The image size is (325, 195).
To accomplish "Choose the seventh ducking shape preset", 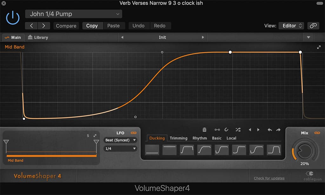I will (256, 150).
